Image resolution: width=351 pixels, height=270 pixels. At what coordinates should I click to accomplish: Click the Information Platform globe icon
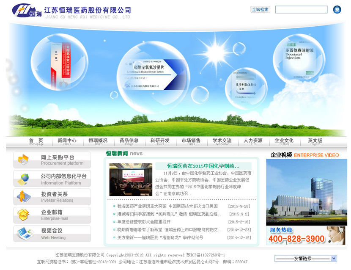(23, 179)
